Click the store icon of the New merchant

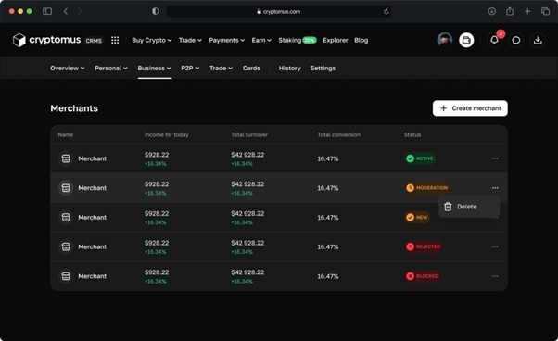pos(66,217)
